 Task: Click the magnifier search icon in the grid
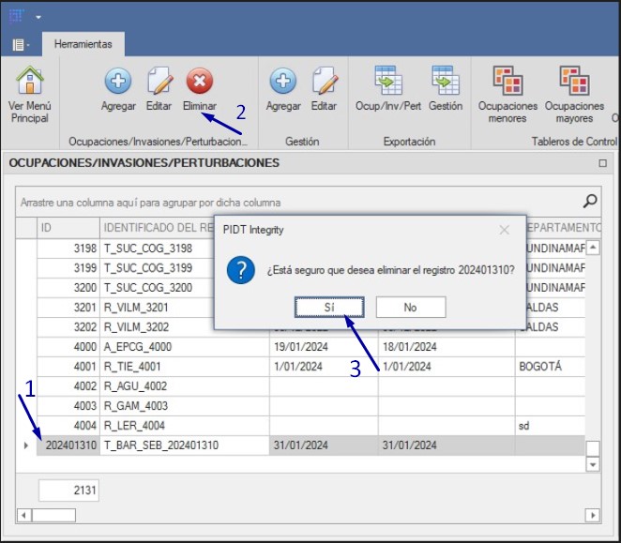coord(590,201)
